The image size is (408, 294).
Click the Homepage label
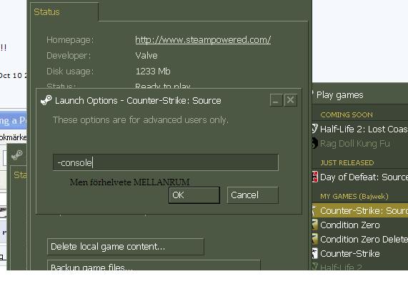coord(70,40)
